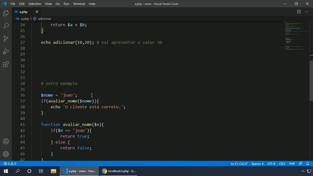Change language mode PHP
313x176 pixels.
click(x=292, y=164)
